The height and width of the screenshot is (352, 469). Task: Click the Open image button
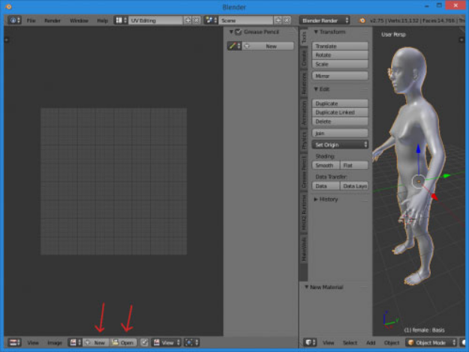click(x=123, y=342)
